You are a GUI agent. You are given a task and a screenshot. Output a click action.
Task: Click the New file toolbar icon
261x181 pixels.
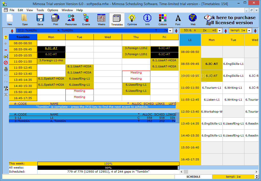point(10,20)
